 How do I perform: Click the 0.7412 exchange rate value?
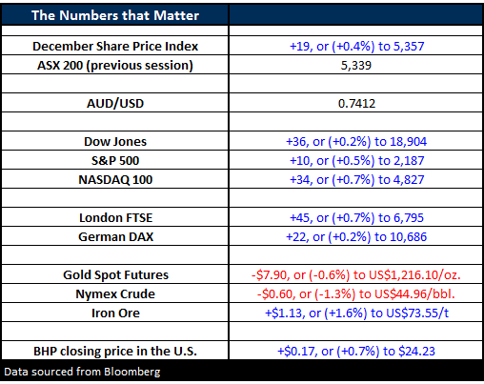click(x=356, y=104)
